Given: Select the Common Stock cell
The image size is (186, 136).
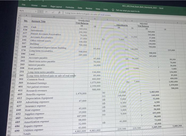Looking at the screenshot, I should pyautogui.click(x=36, y=79).
